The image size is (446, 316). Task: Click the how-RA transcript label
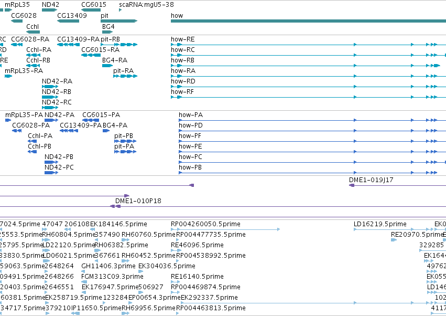coord(183,71)
